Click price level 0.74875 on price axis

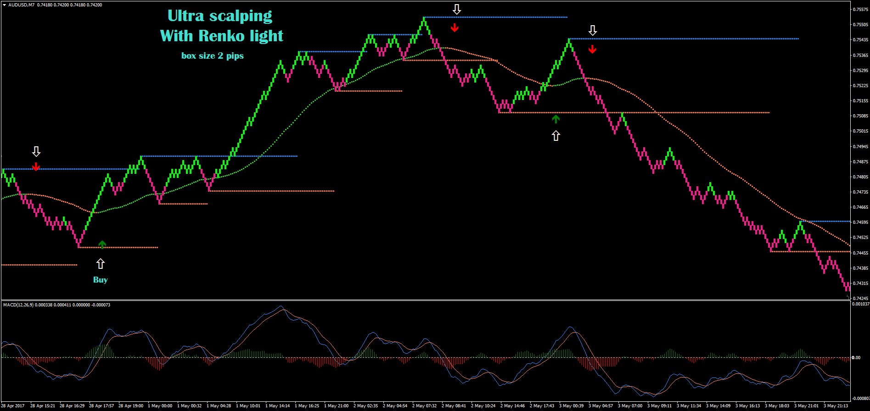point(861,162)
